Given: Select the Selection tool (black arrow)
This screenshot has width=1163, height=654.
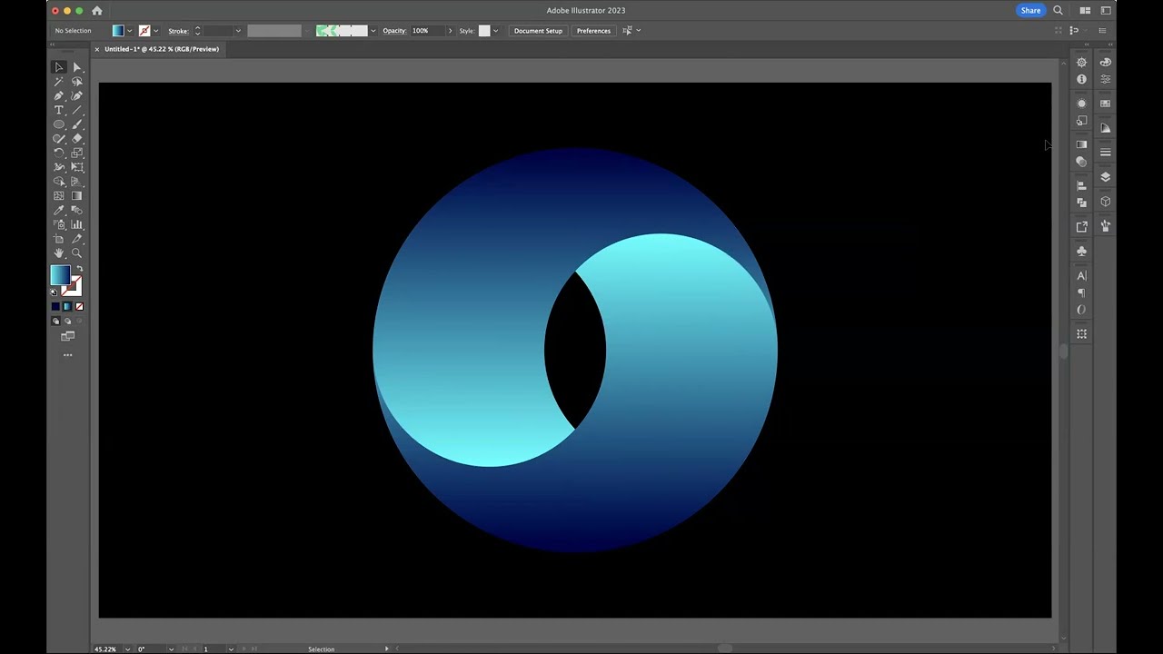Looking at the screenshot, I should tap(59, 67).
